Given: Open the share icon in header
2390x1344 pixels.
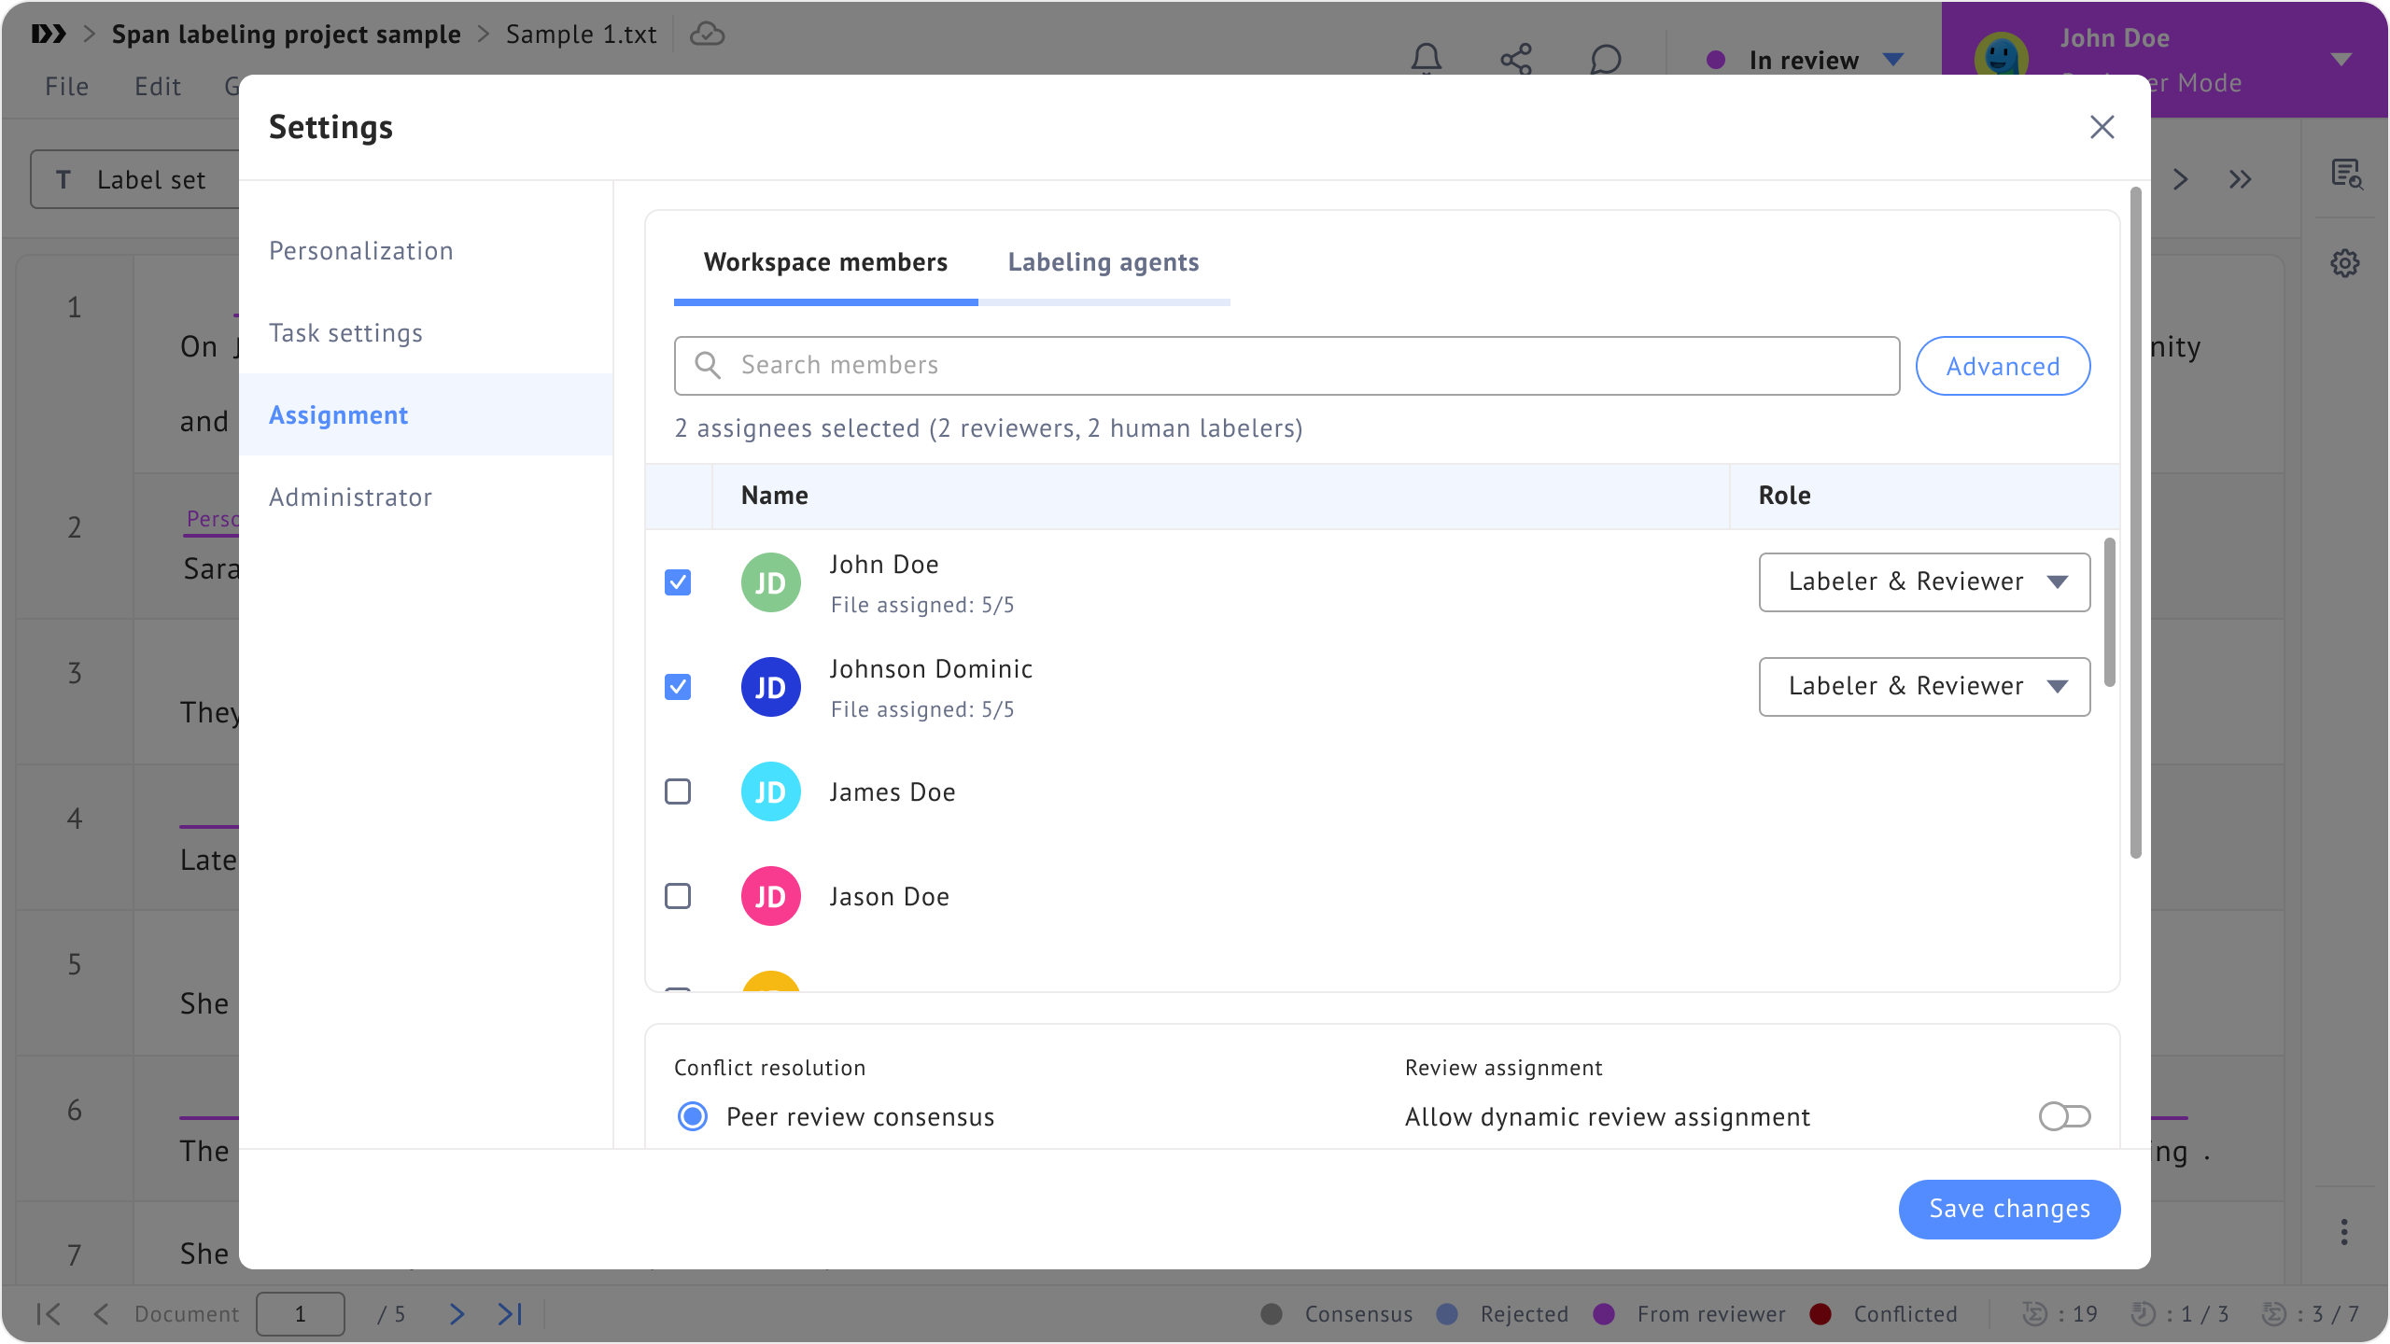Looking at the screenshot, I should (1515, 59).
